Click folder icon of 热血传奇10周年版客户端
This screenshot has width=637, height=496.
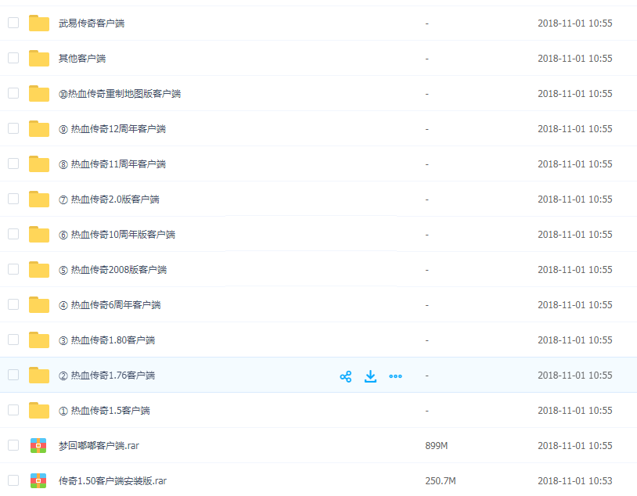(39, 235)
